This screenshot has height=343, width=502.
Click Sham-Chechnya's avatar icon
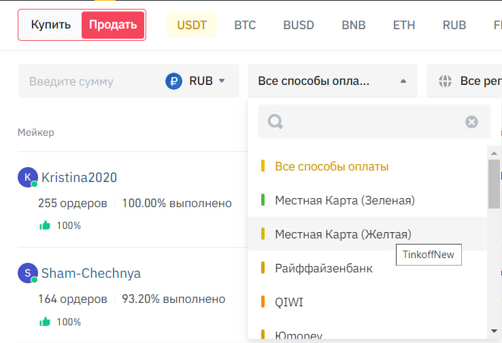point(27,273)
